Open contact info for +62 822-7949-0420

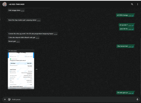[16, 4]
